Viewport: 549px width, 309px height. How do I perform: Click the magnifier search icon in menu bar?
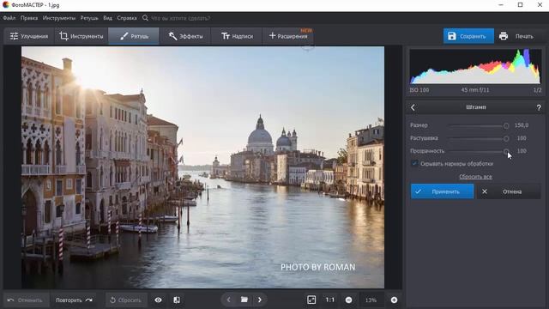click(145, 17)
